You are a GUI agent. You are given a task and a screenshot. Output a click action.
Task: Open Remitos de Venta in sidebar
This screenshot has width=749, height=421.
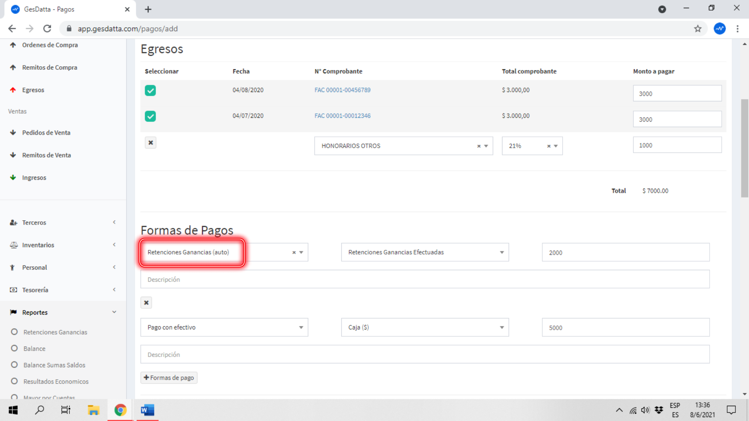[46, 155]
